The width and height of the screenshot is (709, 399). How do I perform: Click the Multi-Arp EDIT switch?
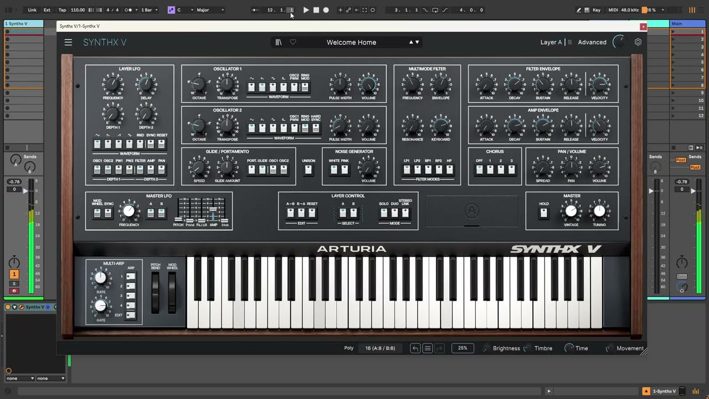tap(131, 315)
